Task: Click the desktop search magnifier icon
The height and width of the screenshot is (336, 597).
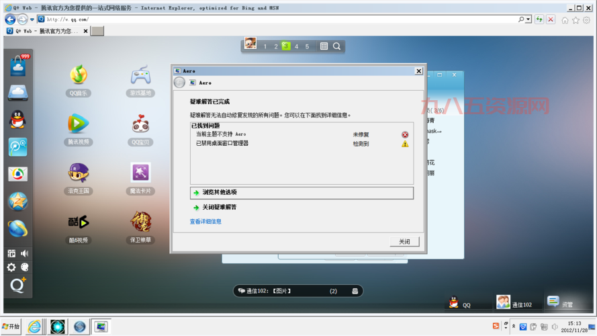Action: point(336,46)
